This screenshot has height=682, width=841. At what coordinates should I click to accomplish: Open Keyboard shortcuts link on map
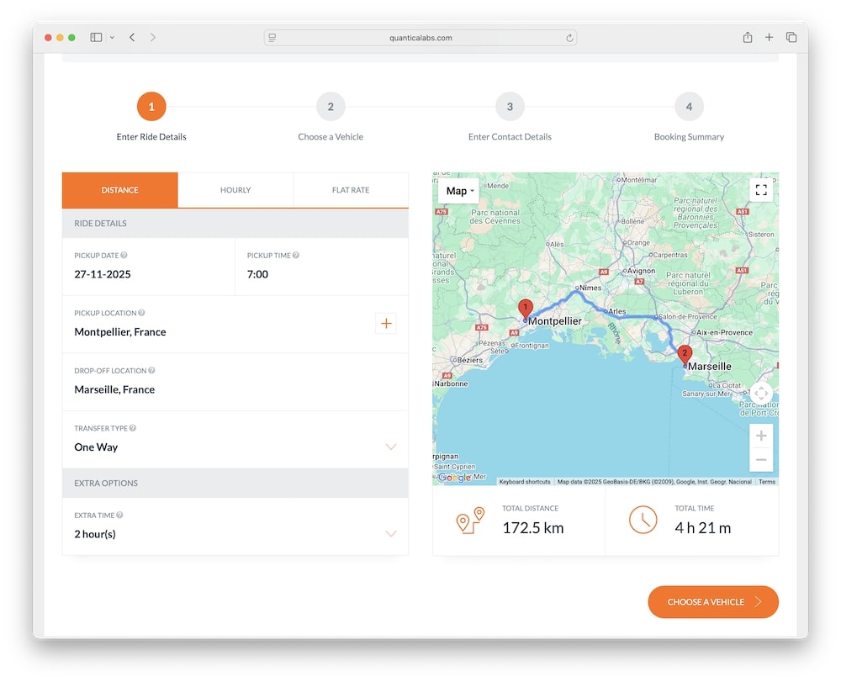tap(525, 482)
